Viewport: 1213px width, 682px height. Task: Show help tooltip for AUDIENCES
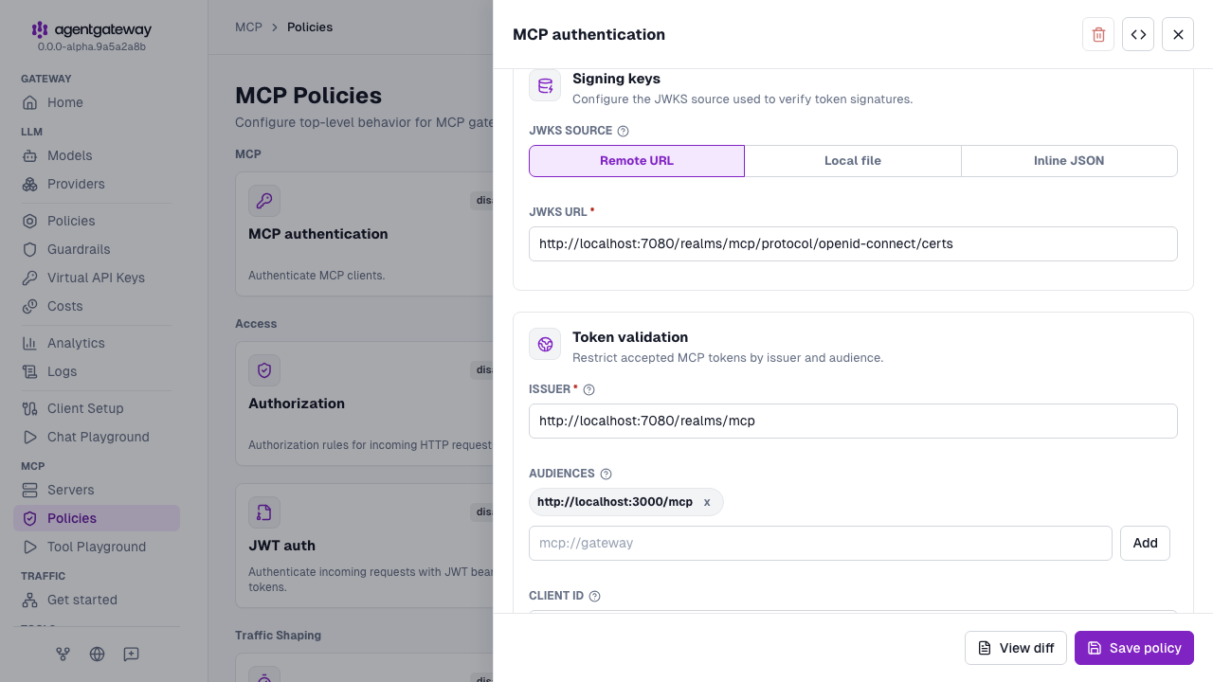point(606,475)
